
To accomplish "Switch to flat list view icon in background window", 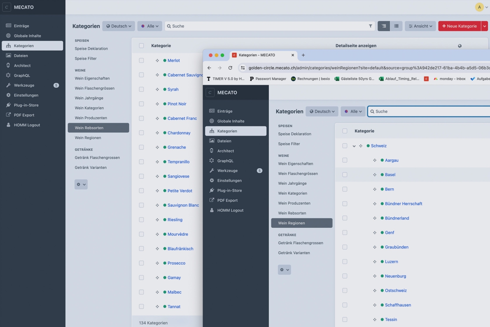I will [396, 26].
